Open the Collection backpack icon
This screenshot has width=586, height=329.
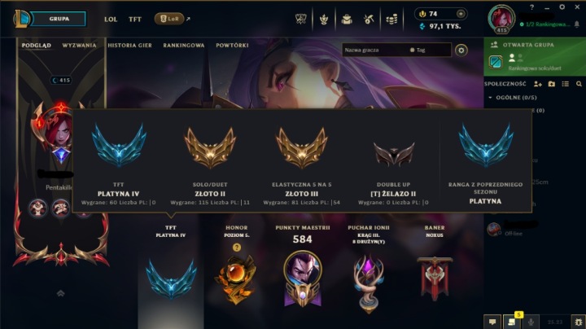[x=347, y=19]
